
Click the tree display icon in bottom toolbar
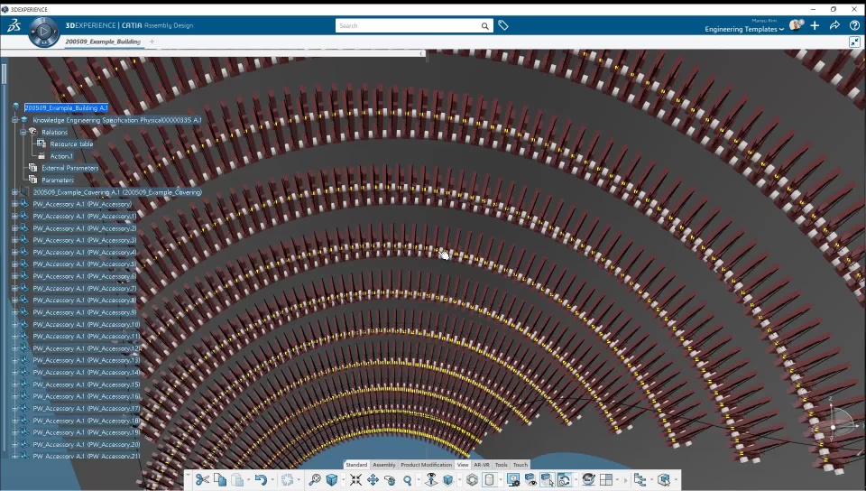tap(640, 480)
